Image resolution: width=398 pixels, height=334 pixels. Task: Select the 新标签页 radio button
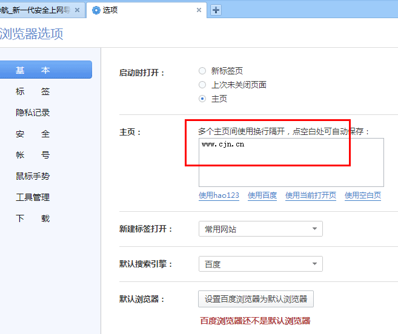point(202,71)
